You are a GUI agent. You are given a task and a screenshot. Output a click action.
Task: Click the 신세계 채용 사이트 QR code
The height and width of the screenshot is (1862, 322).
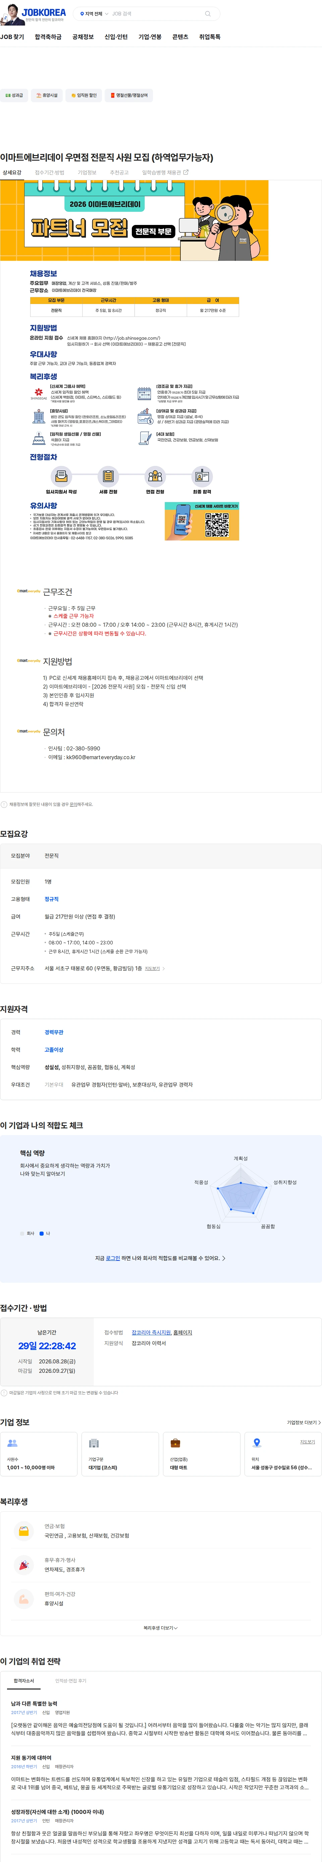coord(217,524)
